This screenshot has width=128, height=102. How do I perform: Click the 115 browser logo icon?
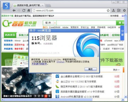click(6, 6)
